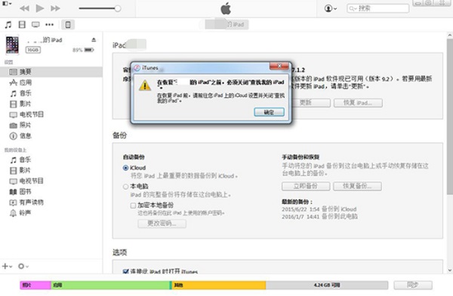Click the fast forward next button
This screenshot has height=296, width=453.
click(55, 8)
